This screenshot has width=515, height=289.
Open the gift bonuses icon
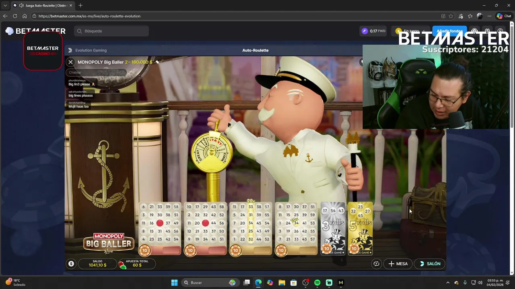(487, 31)
